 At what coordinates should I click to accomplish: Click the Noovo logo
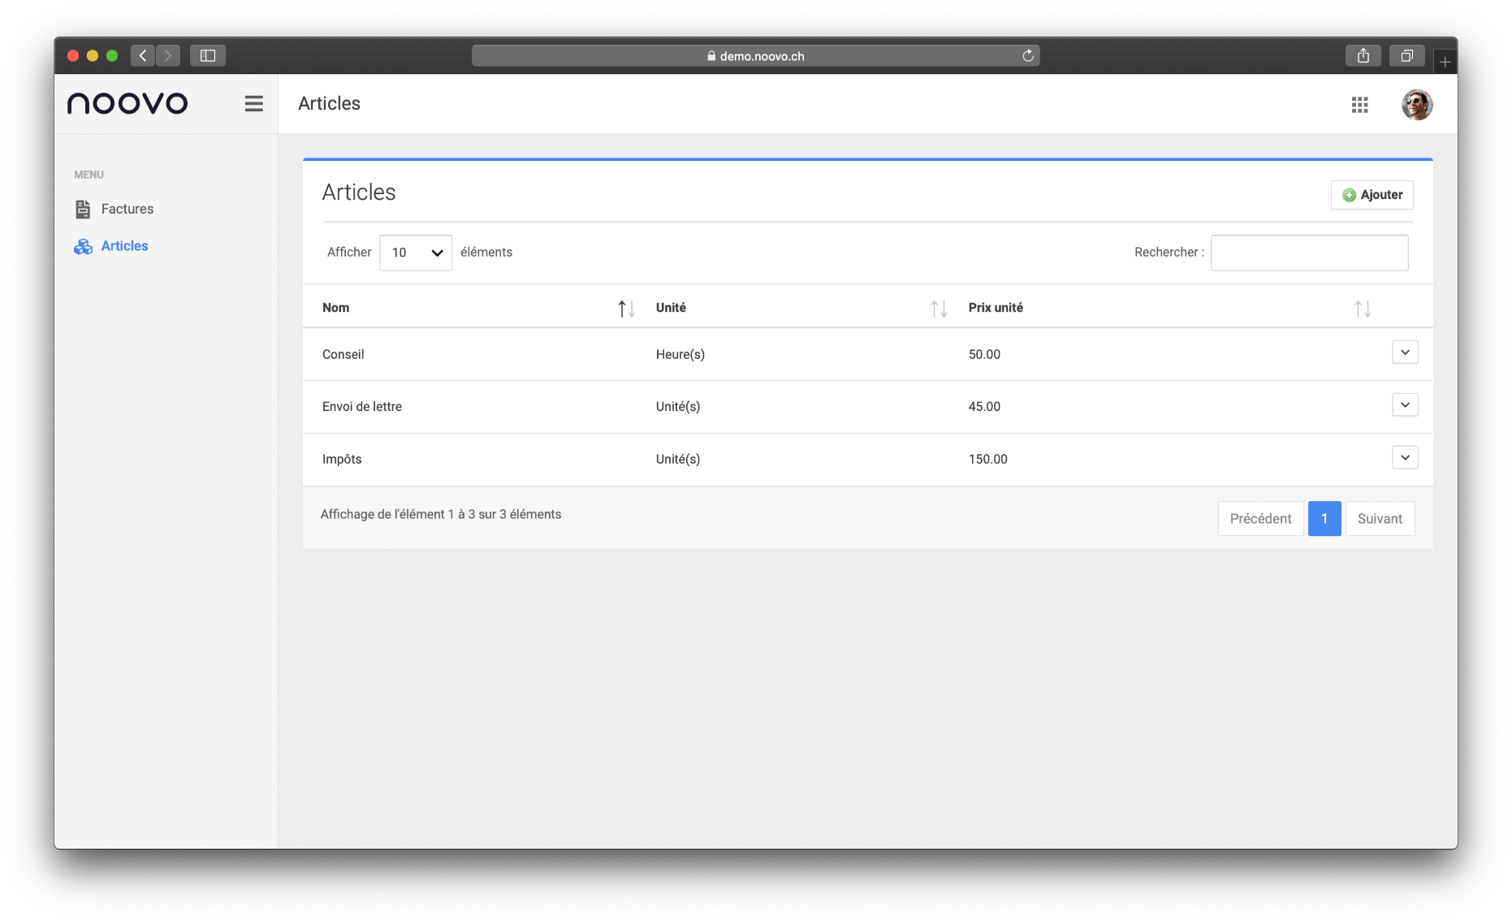tap(127, 104)
